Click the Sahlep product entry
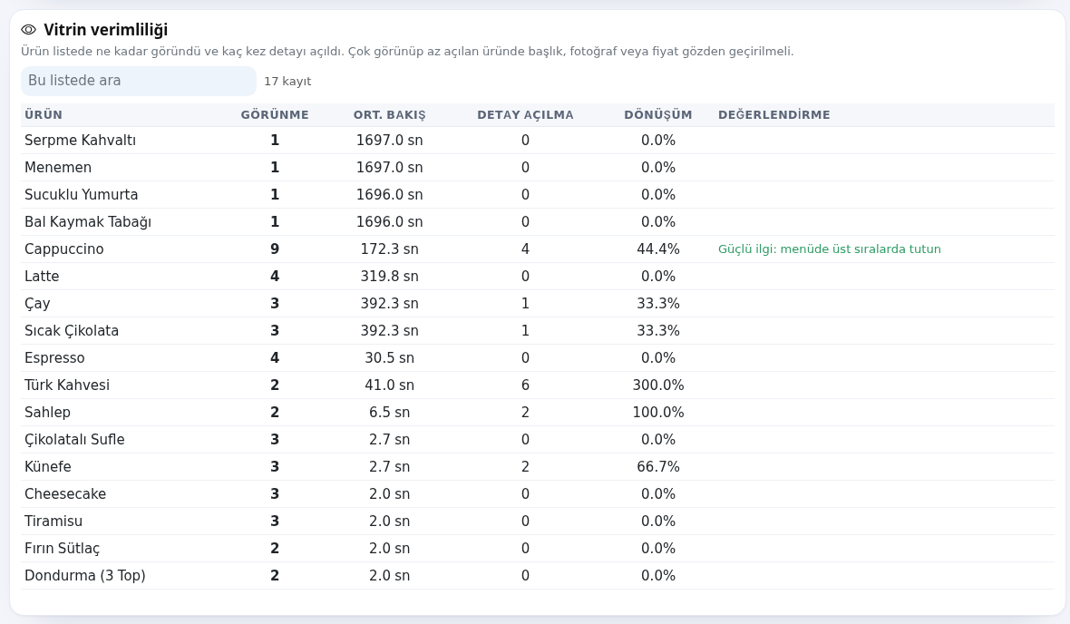 47,413
